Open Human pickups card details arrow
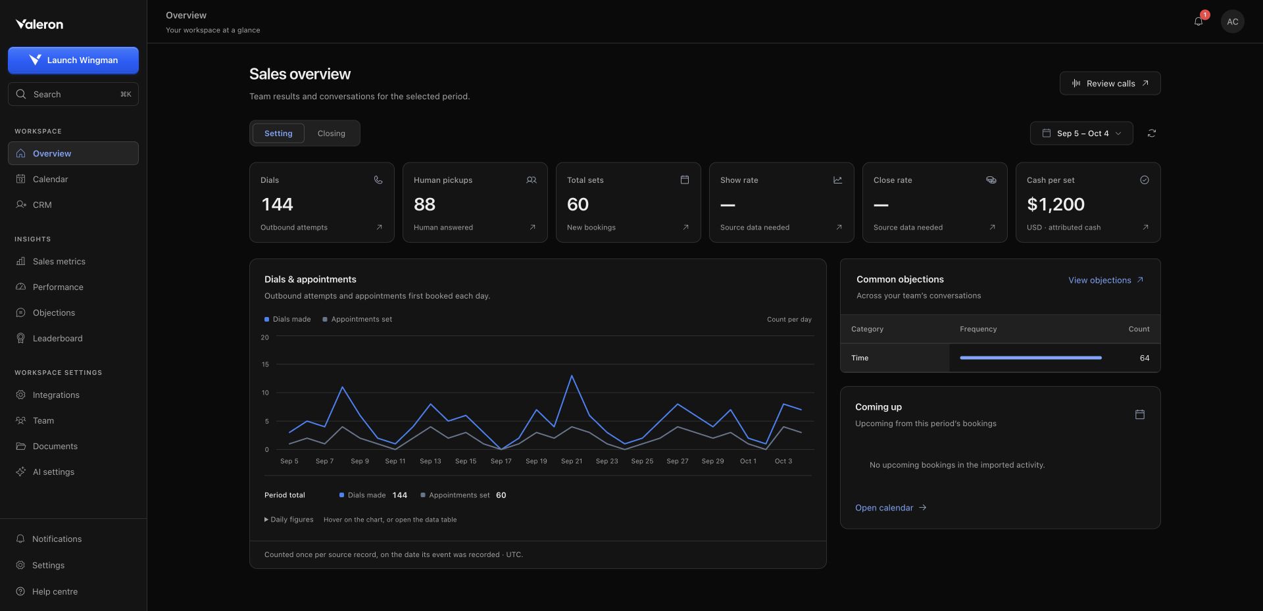 (532, 228)
